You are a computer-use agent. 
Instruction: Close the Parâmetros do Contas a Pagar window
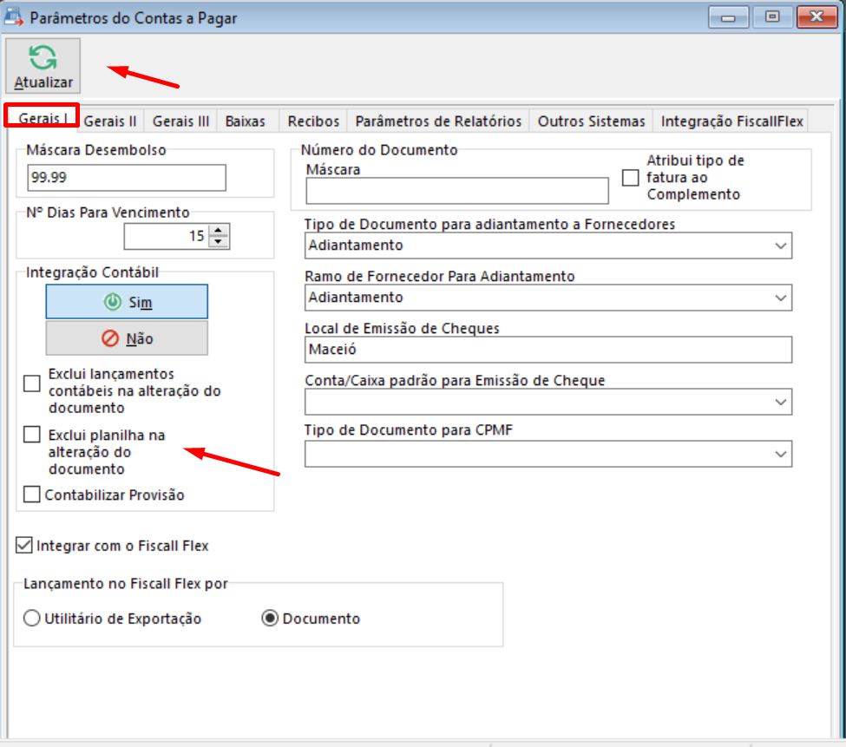pos(816,17)
